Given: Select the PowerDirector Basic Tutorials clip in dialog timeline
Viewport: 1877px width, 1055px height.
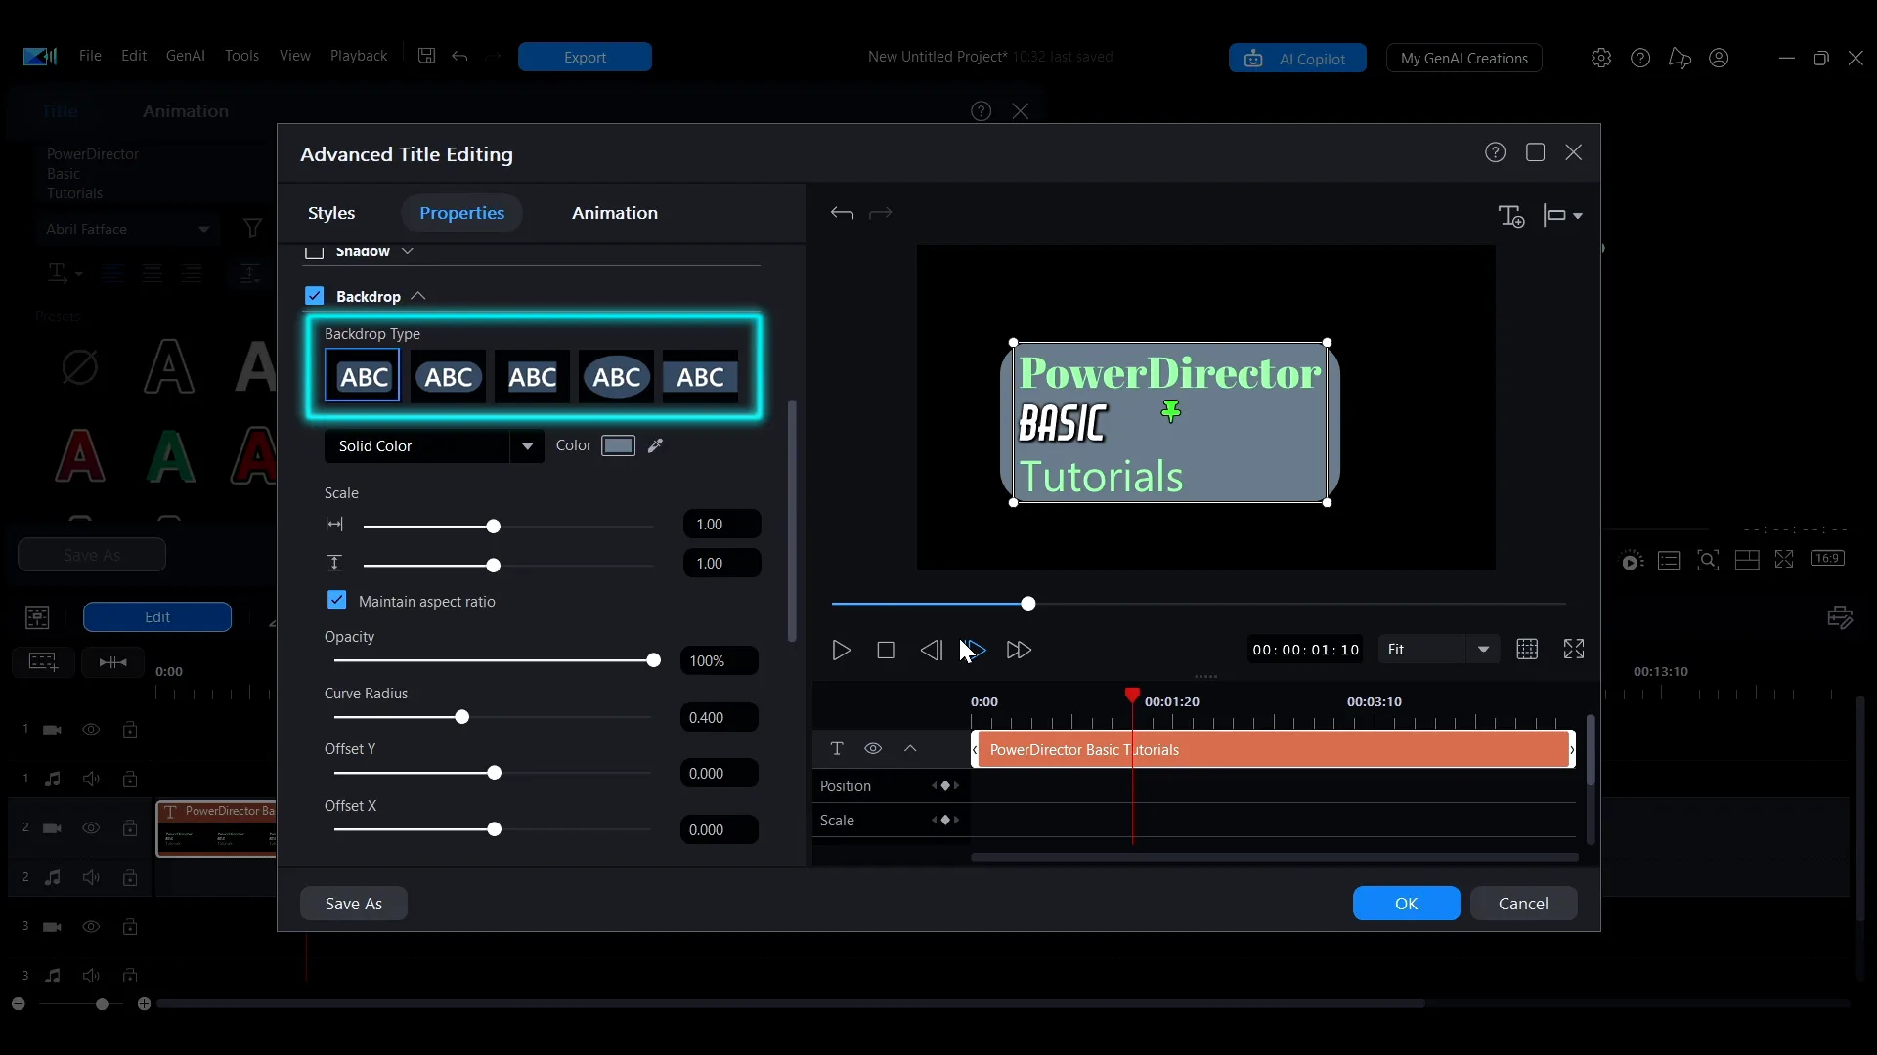Looking at the screenshot, I should 1273,749.
